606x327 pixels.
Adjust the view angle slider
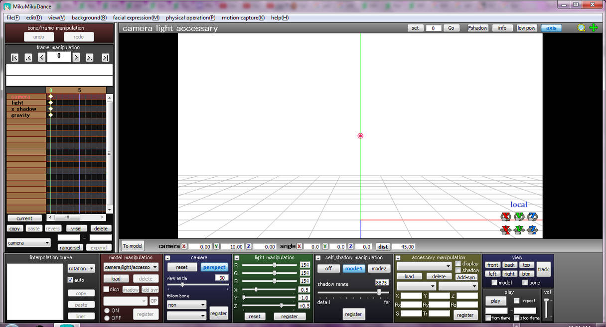coord(197,285)
